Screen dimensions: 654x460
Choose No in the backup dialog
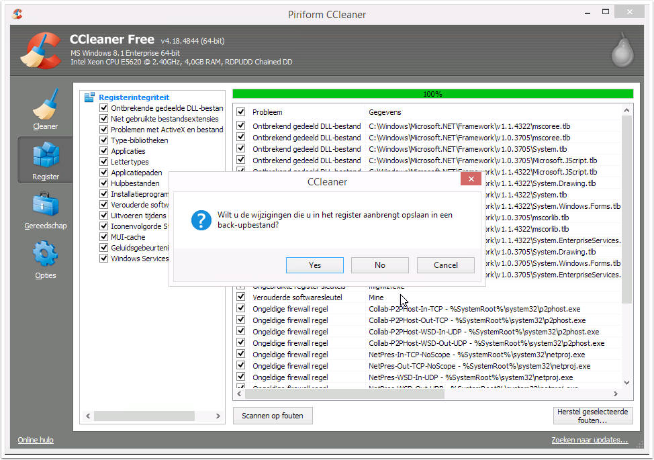click(x=380, y=265)
